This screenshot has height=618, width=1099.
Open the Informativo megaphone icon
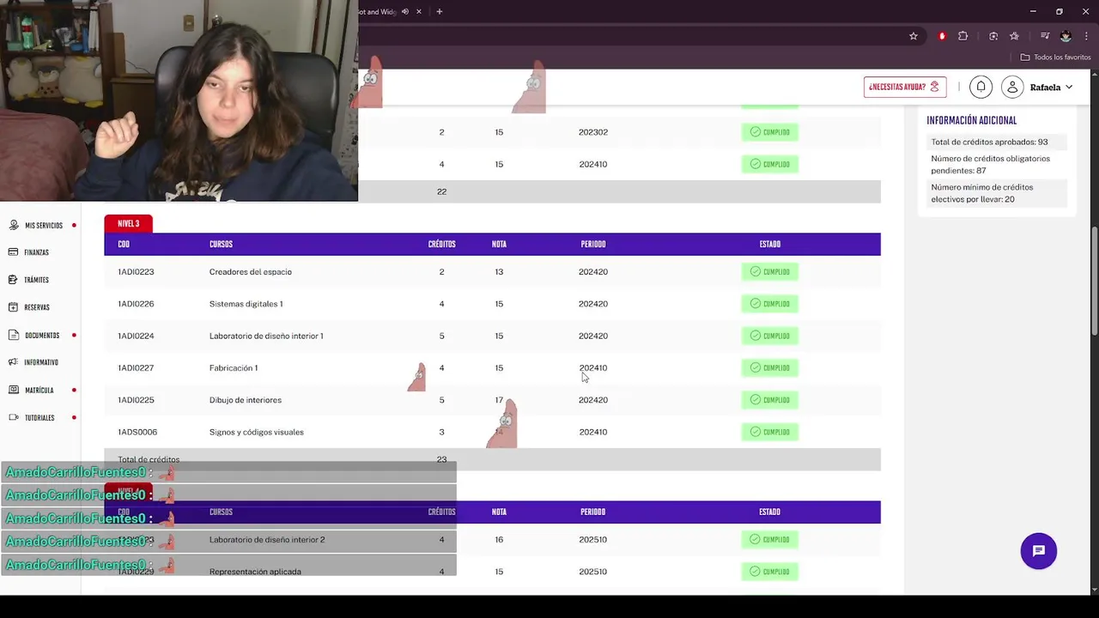14,362
